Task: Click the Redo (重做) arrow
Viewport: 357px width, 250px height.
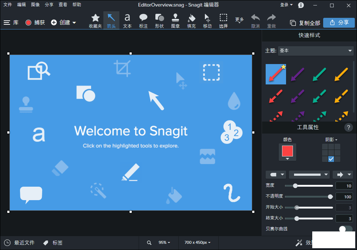Action: pos(271,21)
